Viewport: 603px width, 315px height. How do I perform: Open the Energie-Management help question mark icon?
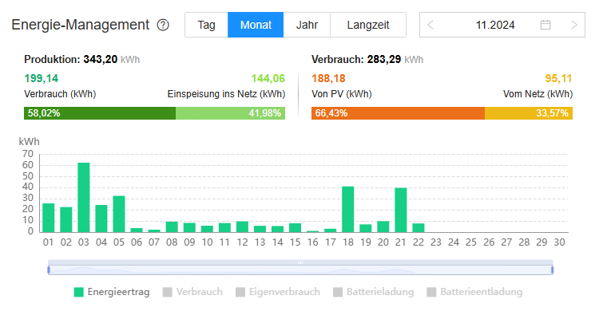point(163,25)
